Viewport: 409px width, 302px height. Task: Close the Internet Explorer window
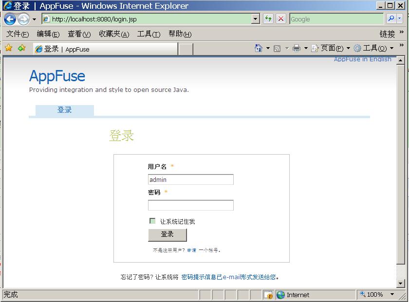coord(400,5)
